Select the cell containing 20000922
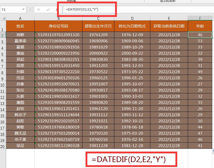Viewport: 214px width, 168px height. pyautogui.click(x=98, y=53)
